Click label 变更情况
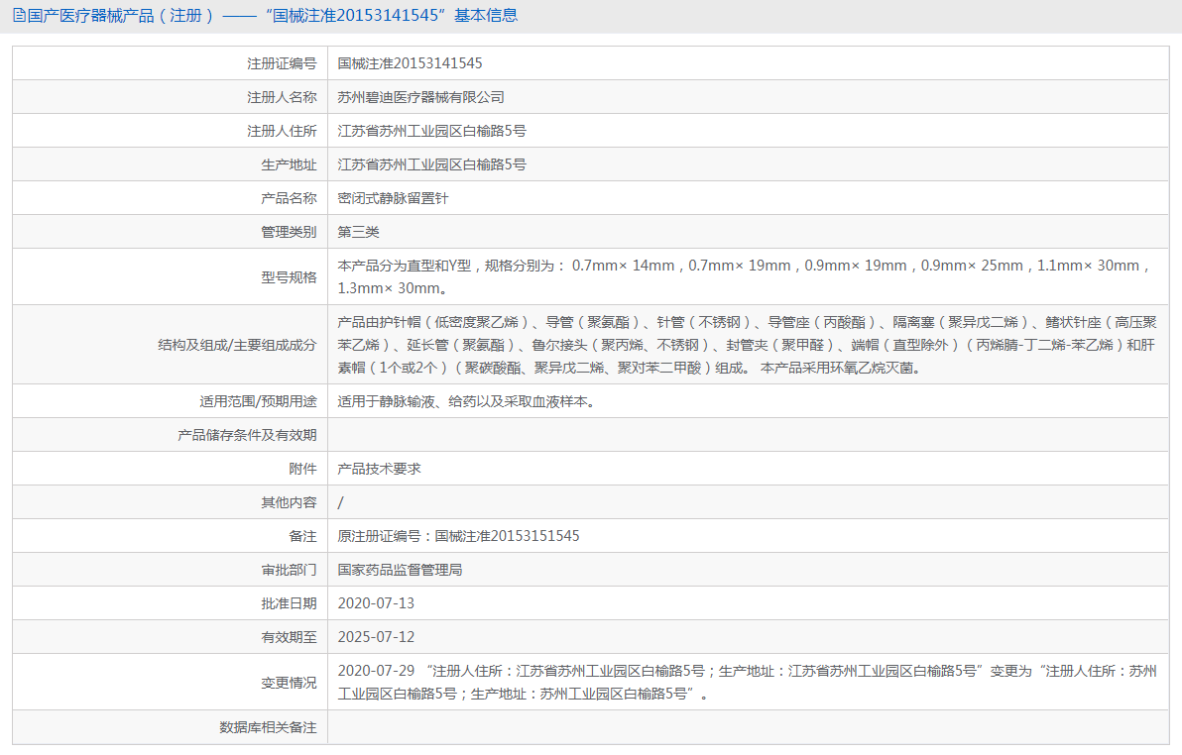 point(289,683)
